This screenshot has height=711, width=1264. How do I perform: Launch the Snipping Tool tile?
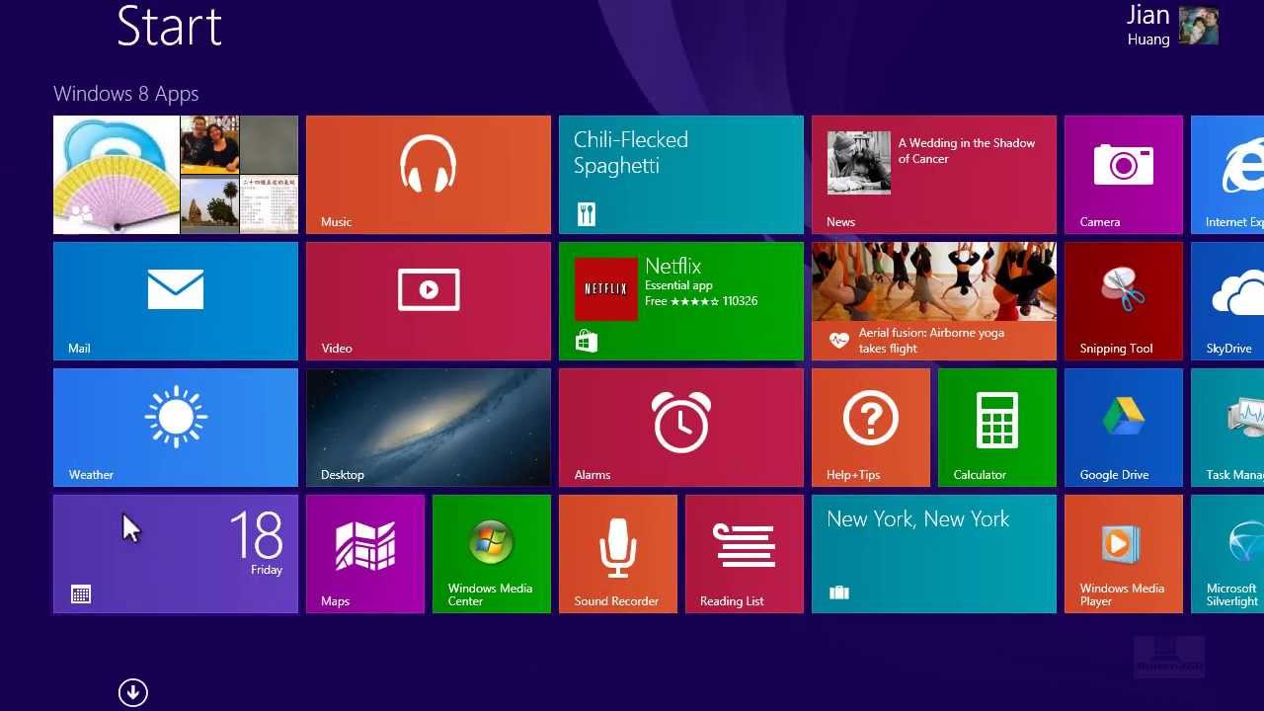point(1124,301)
